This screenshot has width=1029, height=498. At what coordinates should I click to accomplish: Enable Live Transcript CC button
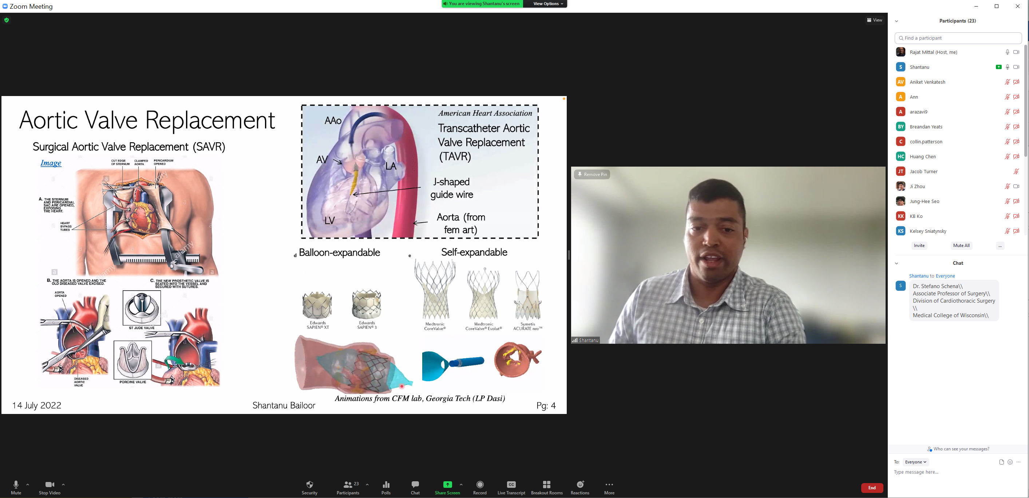tap(511, 487)
